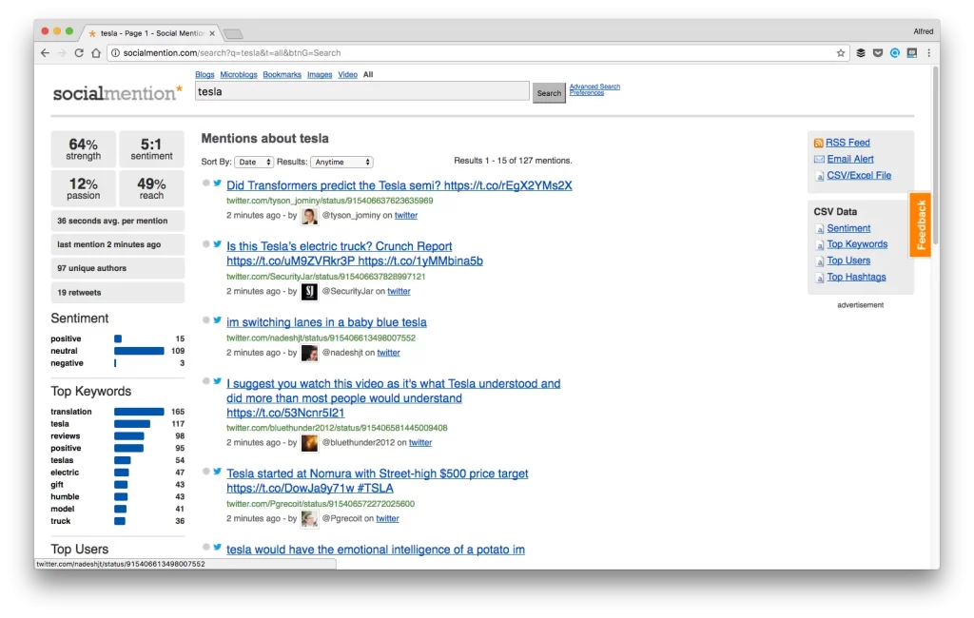Viewport: 974px width, 618px height.
Task: Click the orange RSS Feed icon
Action: (818, 143)
